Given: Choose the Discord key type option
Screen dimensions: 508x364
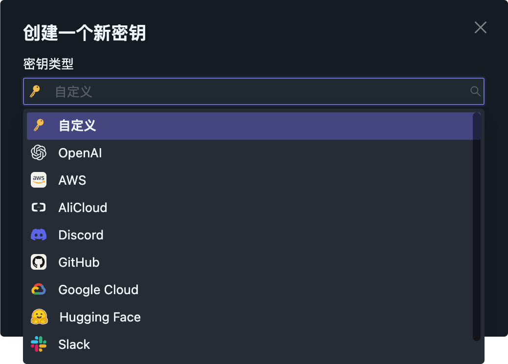Looking at the screenshot, I should coord(81,236).
